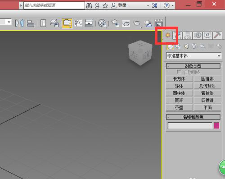
Task: Open the render gallery filmstrip icon
Action: (158, 23)
